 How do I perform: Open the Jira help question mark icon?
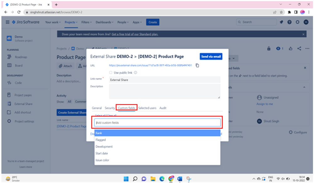(289, 22)
